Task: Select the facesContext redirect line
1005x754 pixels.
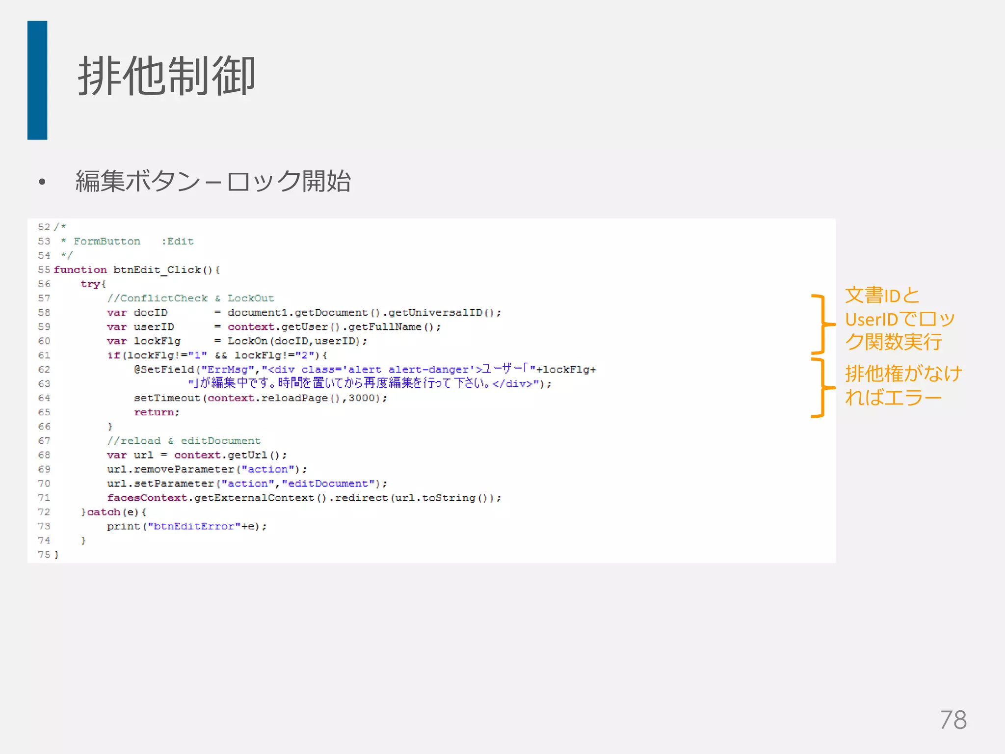Action: click(304, 497)
